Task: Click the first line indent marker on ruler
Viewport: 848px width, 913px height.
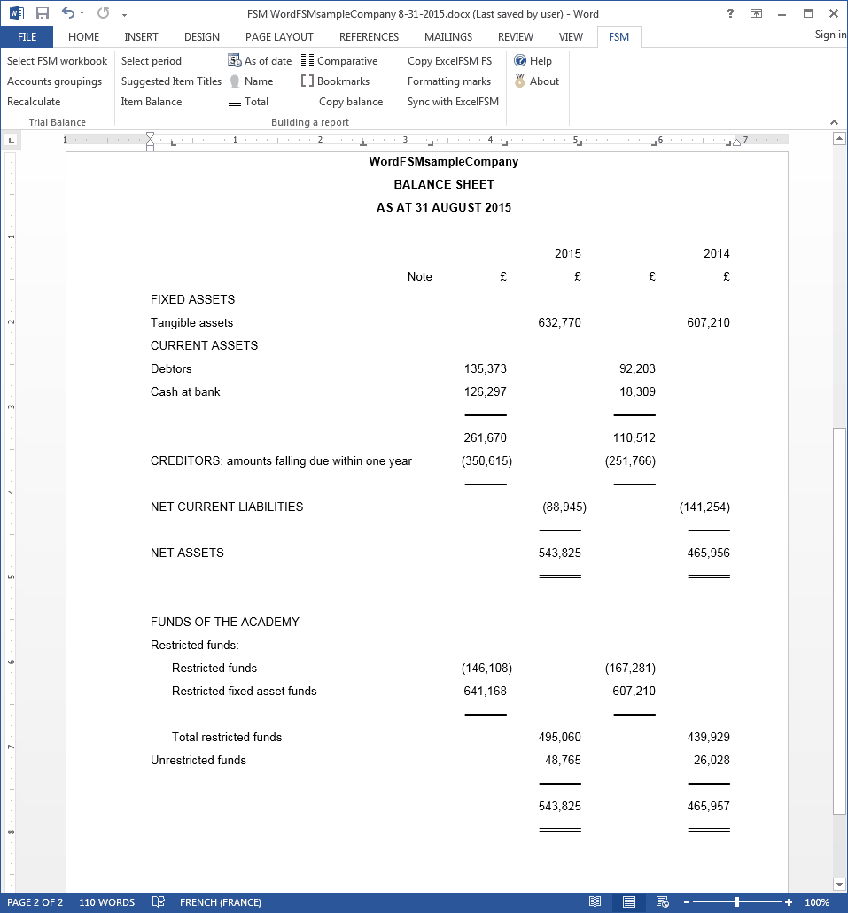Action: pos(151,137)
